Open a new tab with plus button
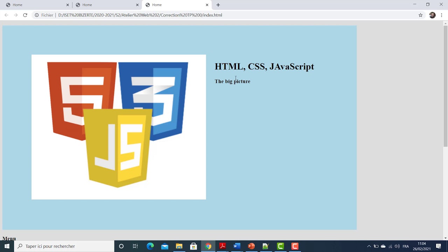 click(x=218, y=5)
